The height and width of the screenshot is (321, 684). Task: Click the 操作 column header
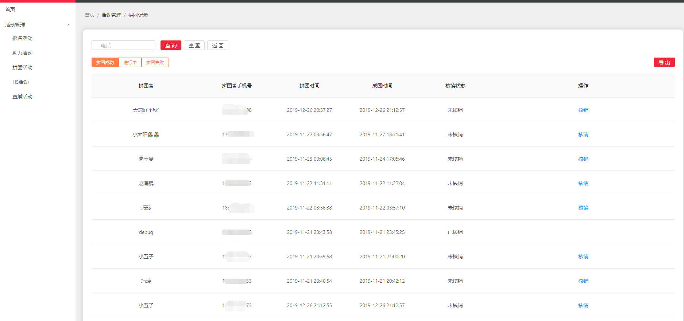coord(583,86)
